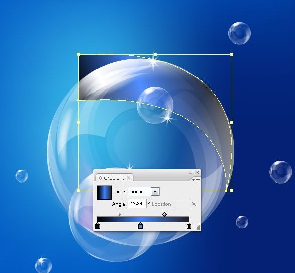Click the top-center bounding box handle
The width and height of the screenshot is (295, 273).
[155, 54]
